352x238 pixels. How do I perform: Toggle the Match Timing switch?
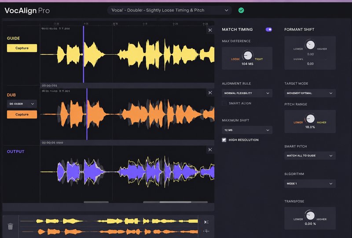[269, 29]
